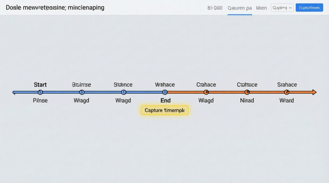Viewport: 329px width, 183px height.
Task: Select the orange marker above the Ninad label
Action: coord(247,92)
